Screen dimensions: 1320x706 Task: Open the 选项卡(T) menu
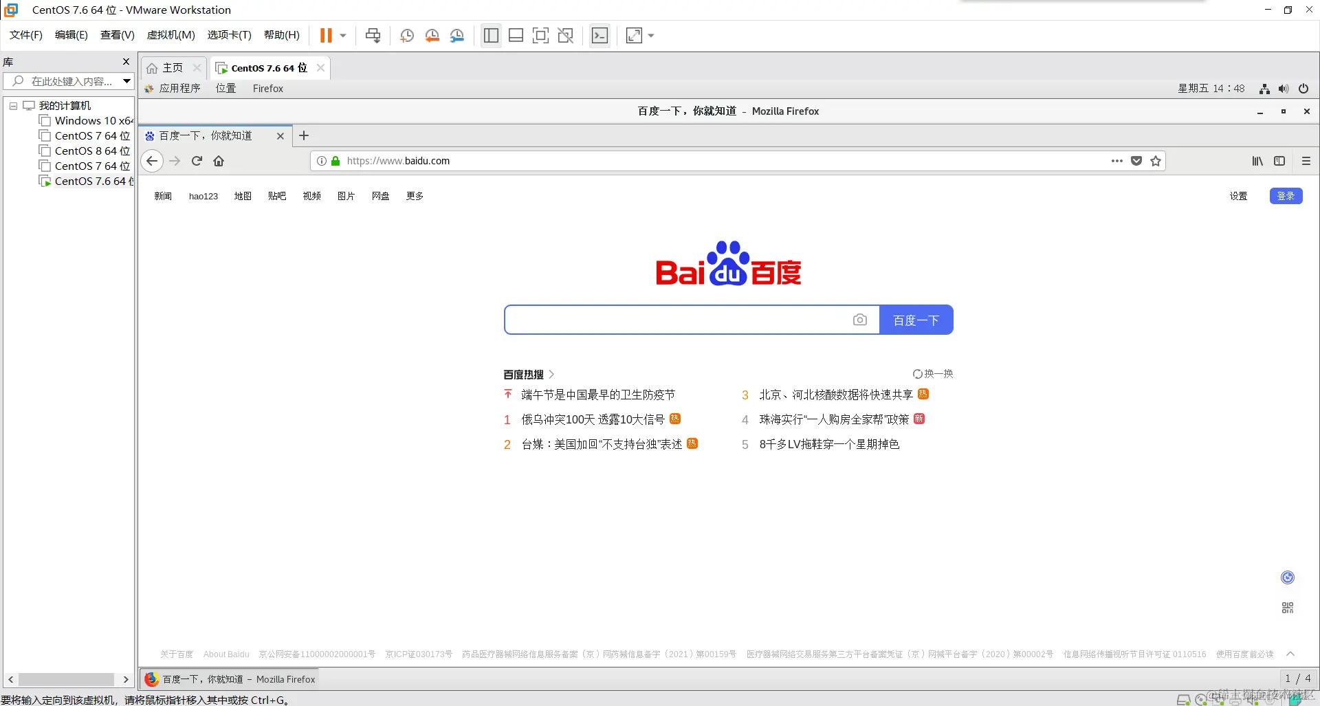click(x=230, y=35)
